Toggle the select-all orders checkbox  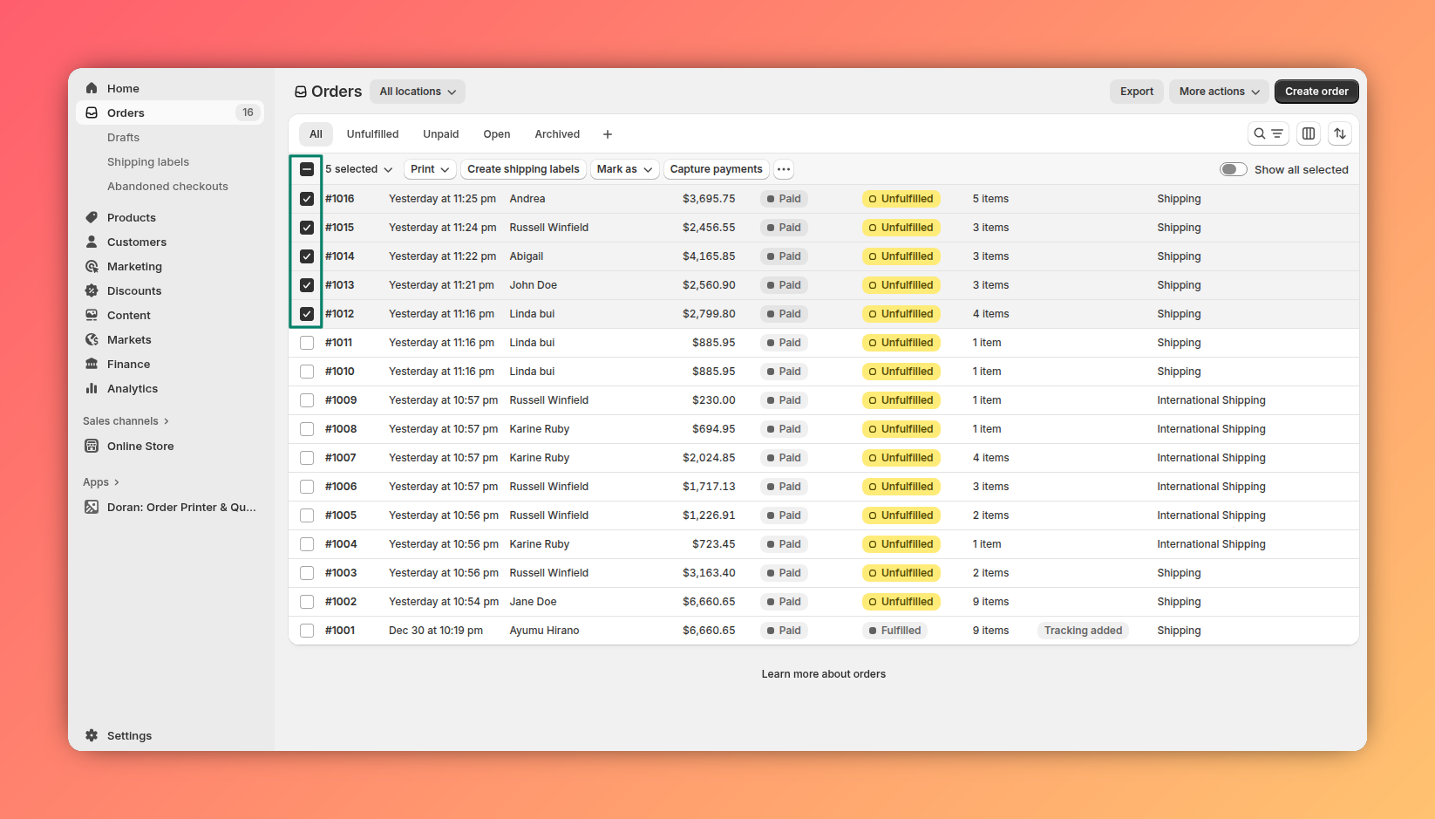tap(307, 169)
